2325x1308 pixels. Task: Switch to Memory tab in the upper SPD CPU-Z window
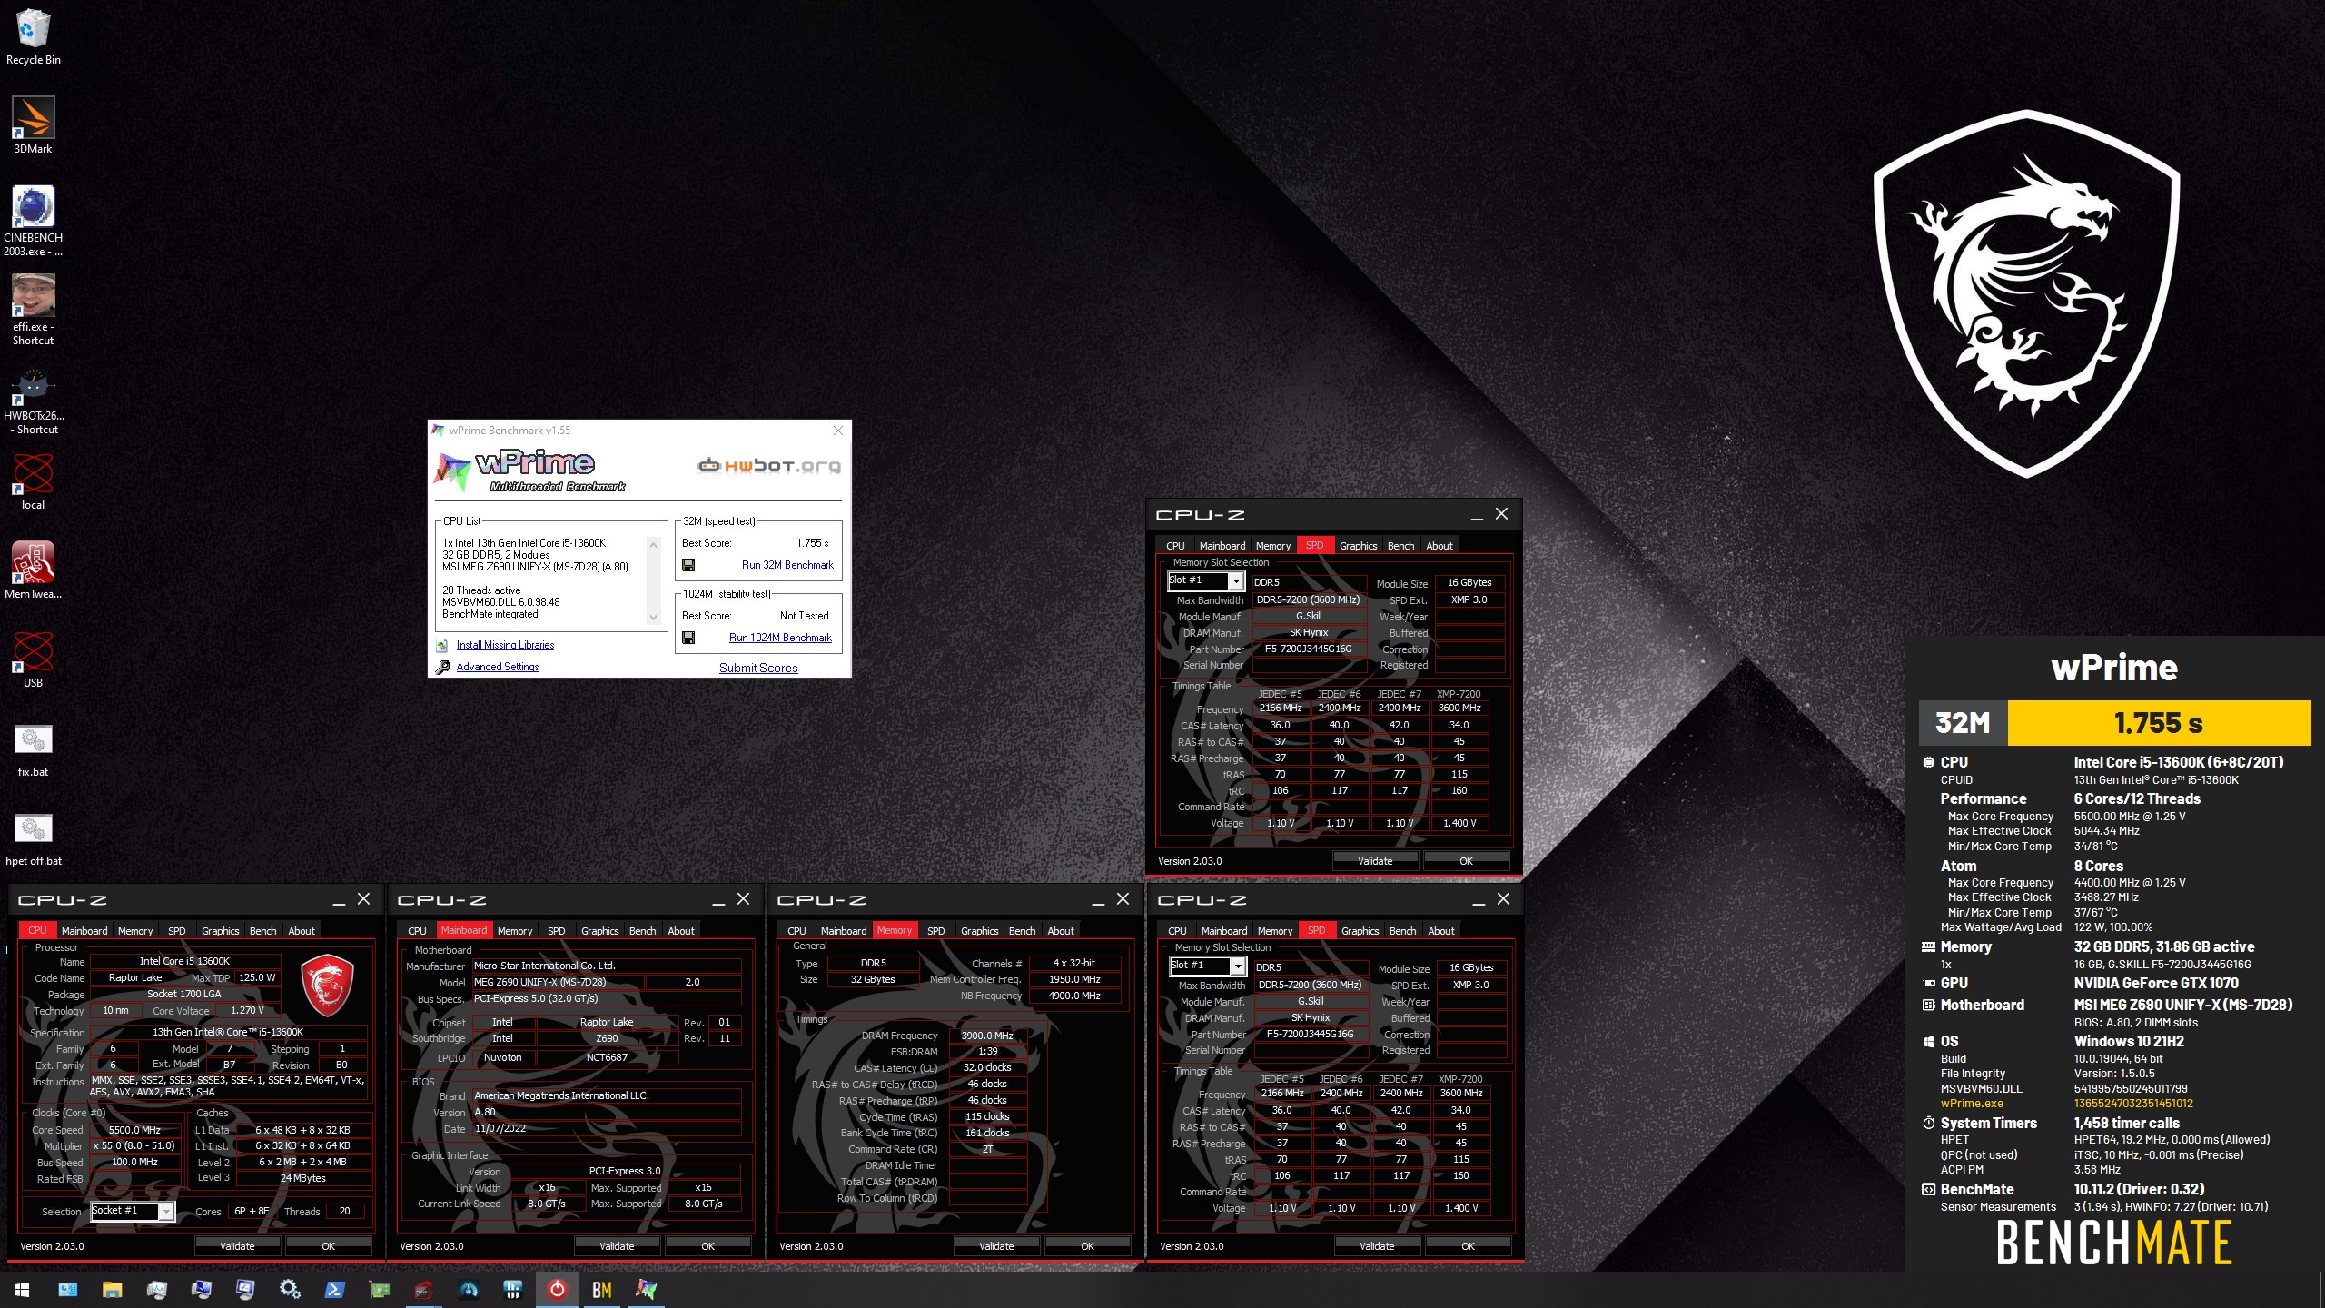1272,546
